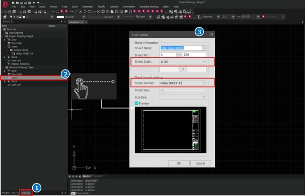This screenshot has width=305, height=196.
Task: Toggle the Preview checkbox
Action: point(137,103)
